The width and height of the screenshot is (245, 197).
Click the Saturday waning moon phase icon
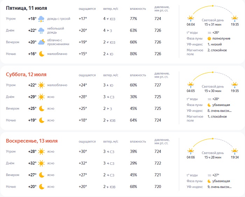209,105
